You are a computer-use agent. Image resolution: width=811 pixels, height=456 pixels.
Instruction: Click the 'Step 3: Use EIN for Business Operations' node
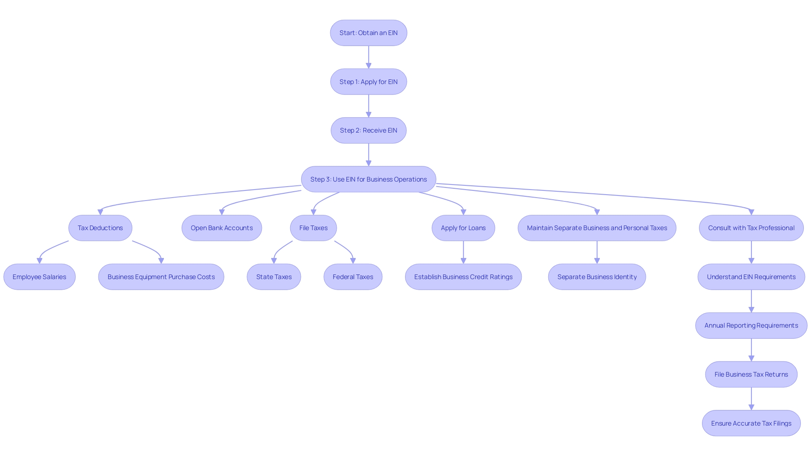(368, 179)
